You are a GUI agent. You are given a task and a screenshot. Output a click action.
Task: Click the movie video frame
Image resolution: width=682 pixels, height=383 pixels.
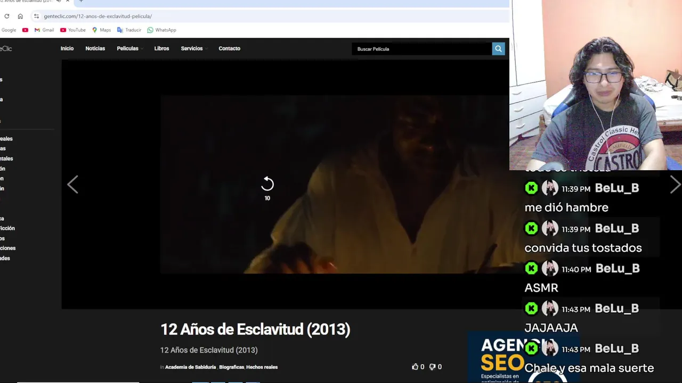(335, 185)
